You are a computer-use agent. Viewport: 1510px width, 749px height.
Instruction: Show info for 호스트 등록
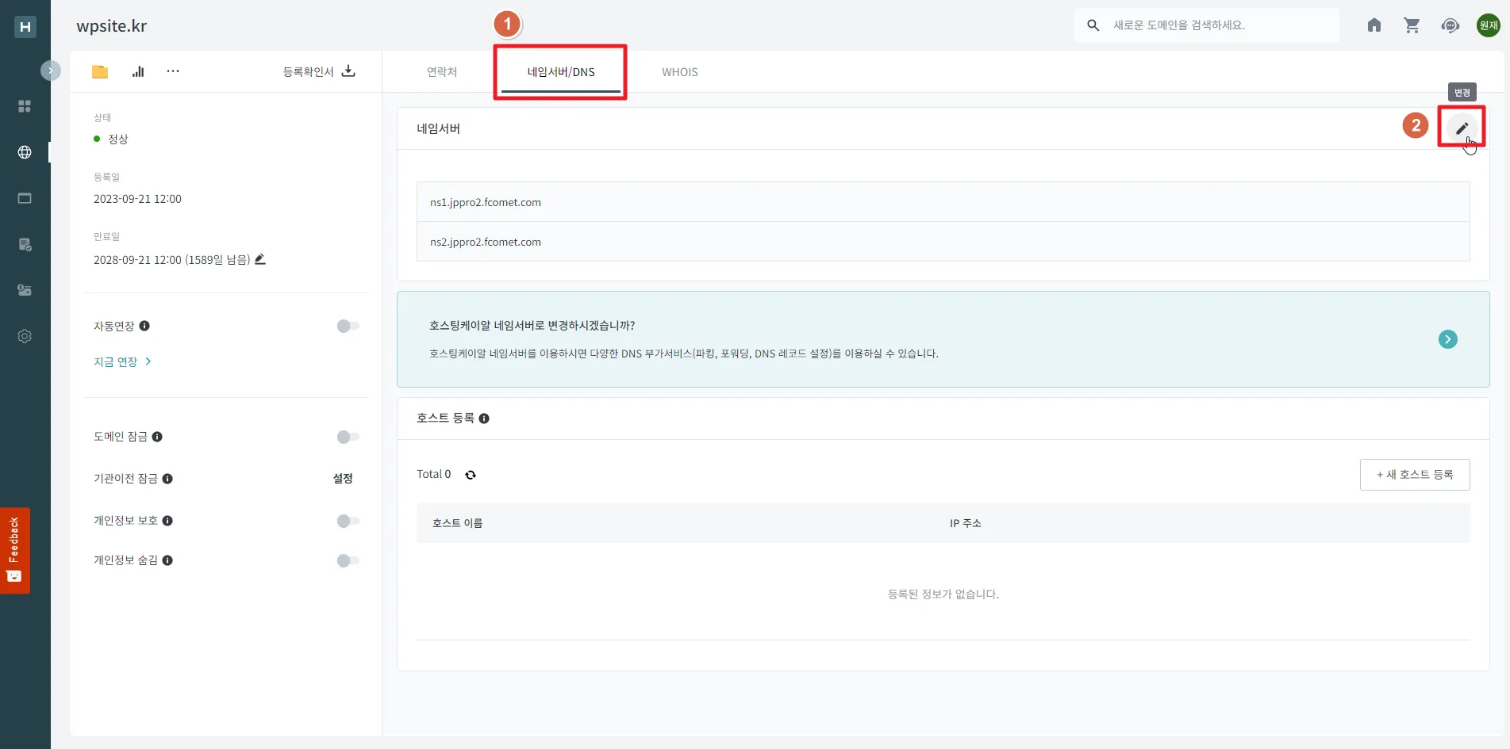[484, 418]
